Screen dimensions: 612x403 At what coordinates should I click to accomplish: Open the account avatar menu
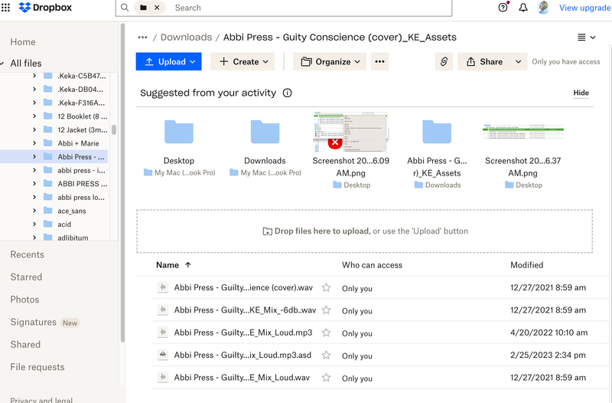543,8
